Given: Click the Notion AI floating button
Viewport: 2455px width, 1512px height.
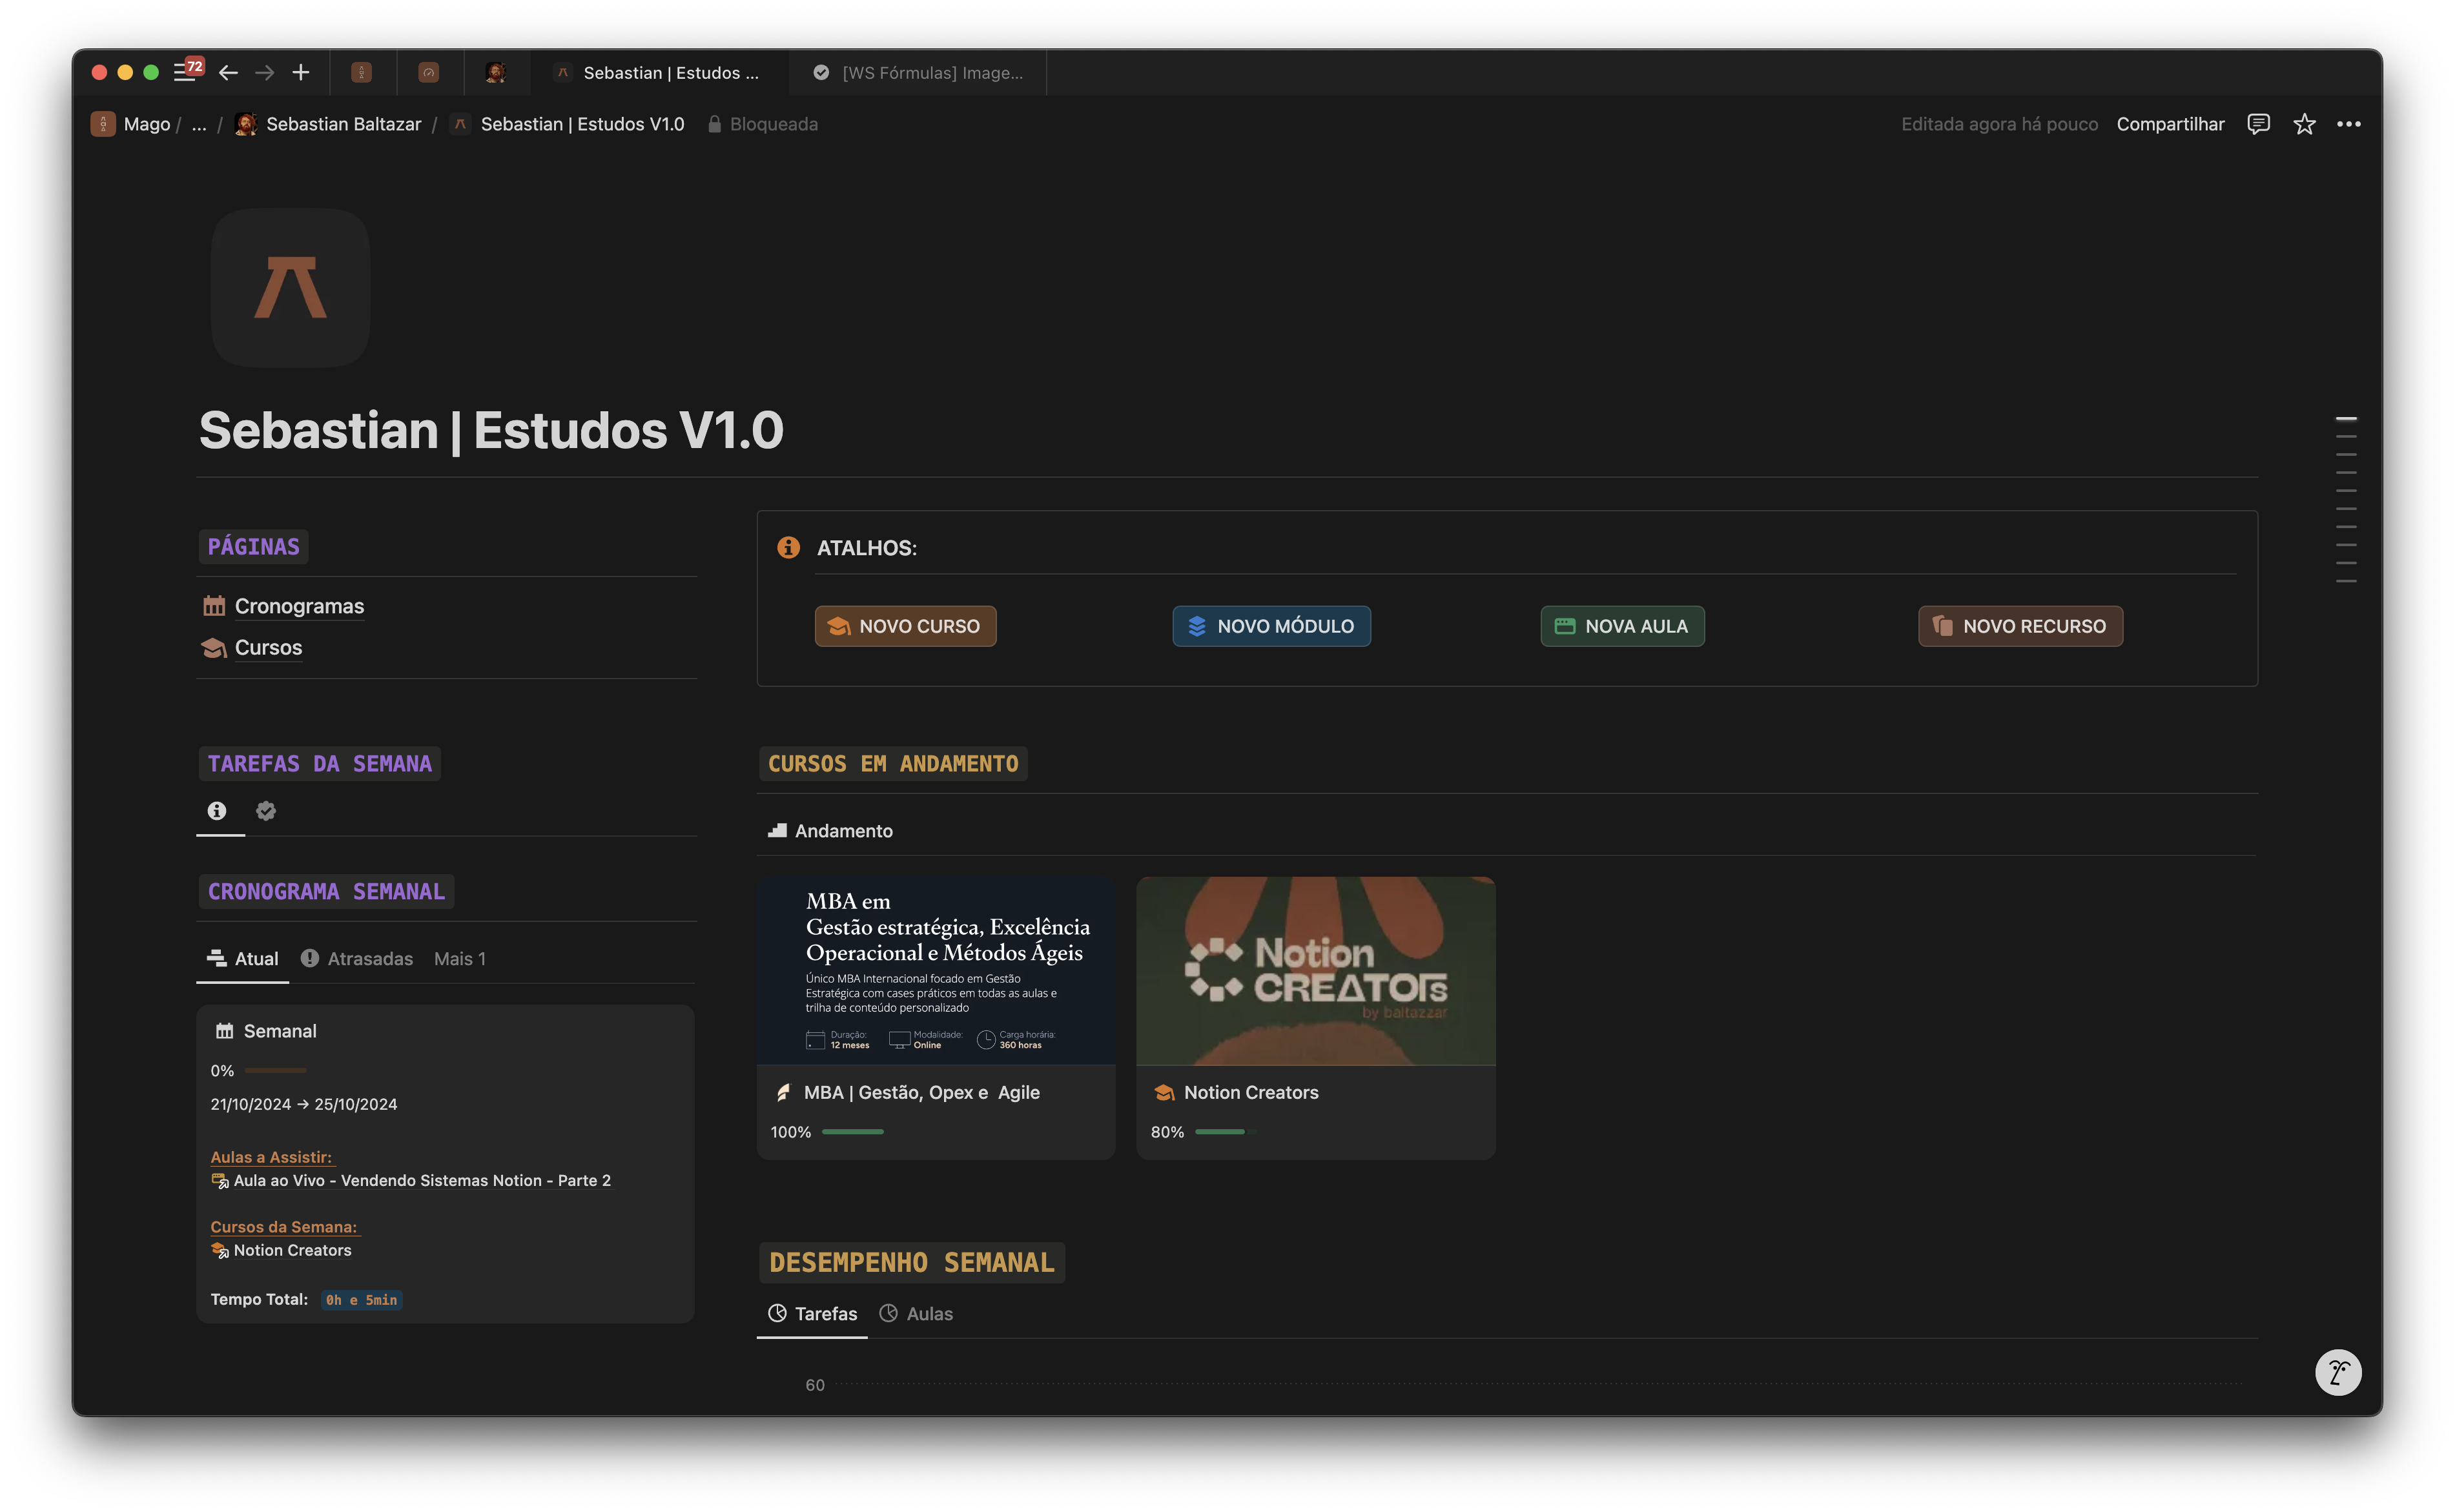Looking at the screenshot, I should [x=2338, y=1372].
